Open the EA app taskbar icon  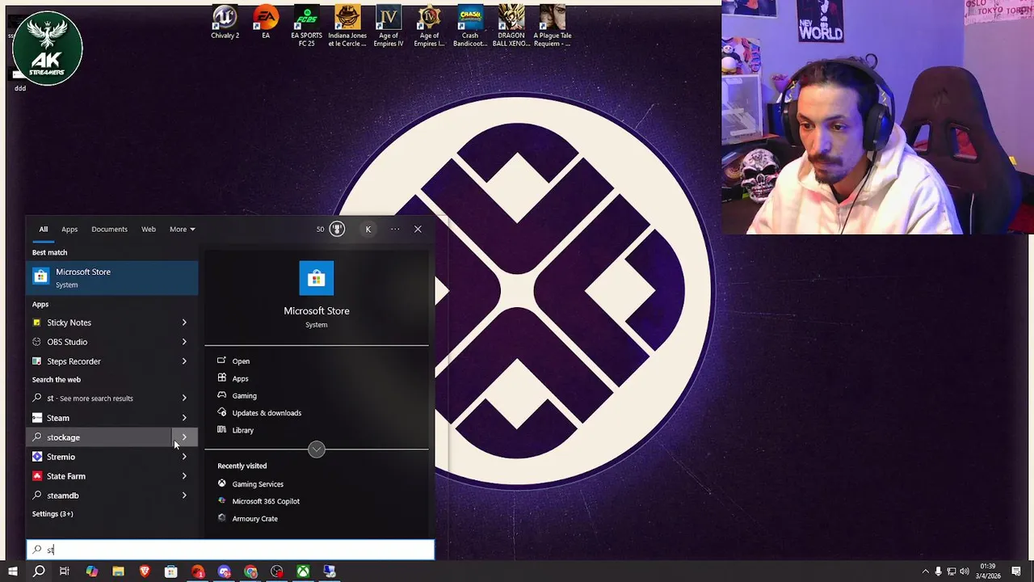(198, 571)
